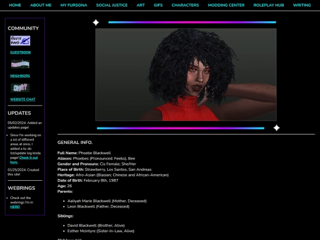The height and width of the screenshot is (240, 320).
Task: Click 'Date of Birth: February 8th, 1987'
Action: tap(88, 181)
